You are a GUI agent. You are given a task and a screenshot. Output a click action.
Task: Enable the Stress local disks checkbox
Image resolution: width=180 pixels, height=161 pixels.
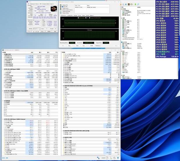click(x=62, y=12)
